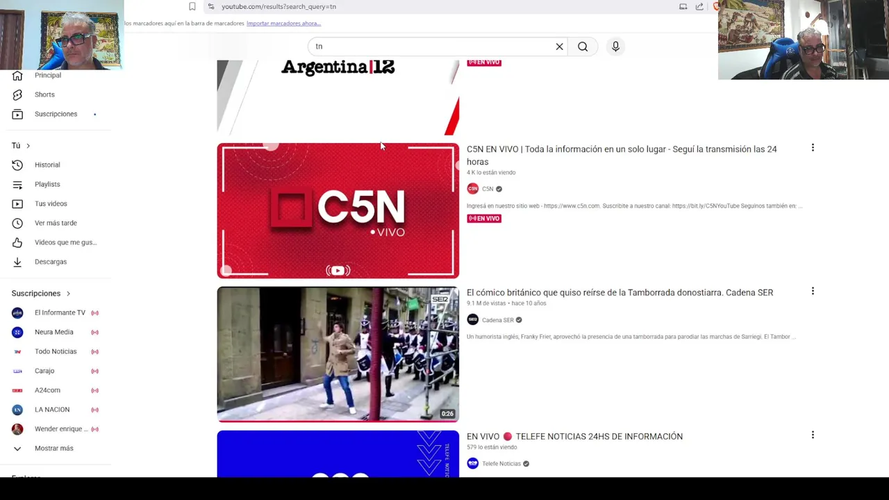The height and width of the screenshot is (500, 889).
Task: Click the C5N channel avatar
Action: tap(473, 189)
